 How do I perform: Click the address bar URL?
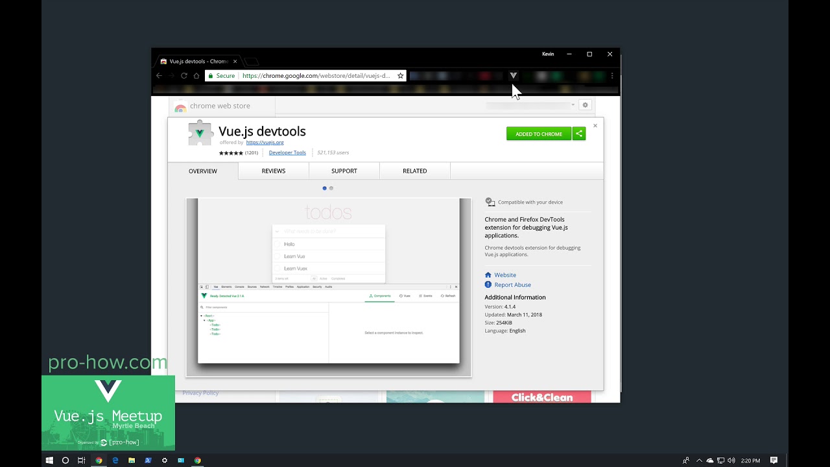click(316, 76)
